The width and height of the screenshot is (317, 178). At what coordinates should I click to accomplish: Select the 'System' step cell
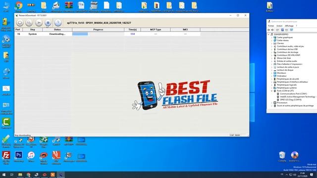pos(33,34)
